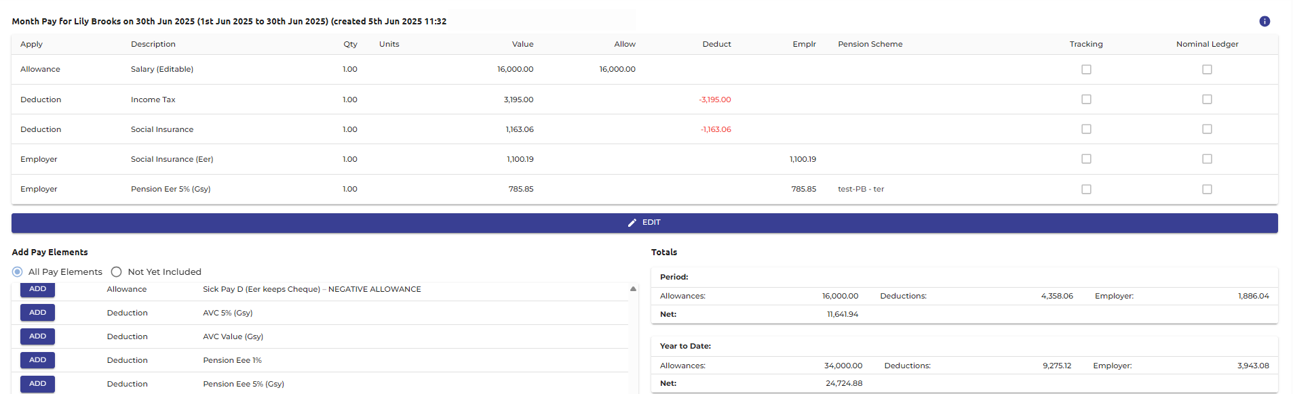This screenshot has height=394, width=1293.
Task: Add the AVC 5% (Gsy) deduction
Action: 37,313
